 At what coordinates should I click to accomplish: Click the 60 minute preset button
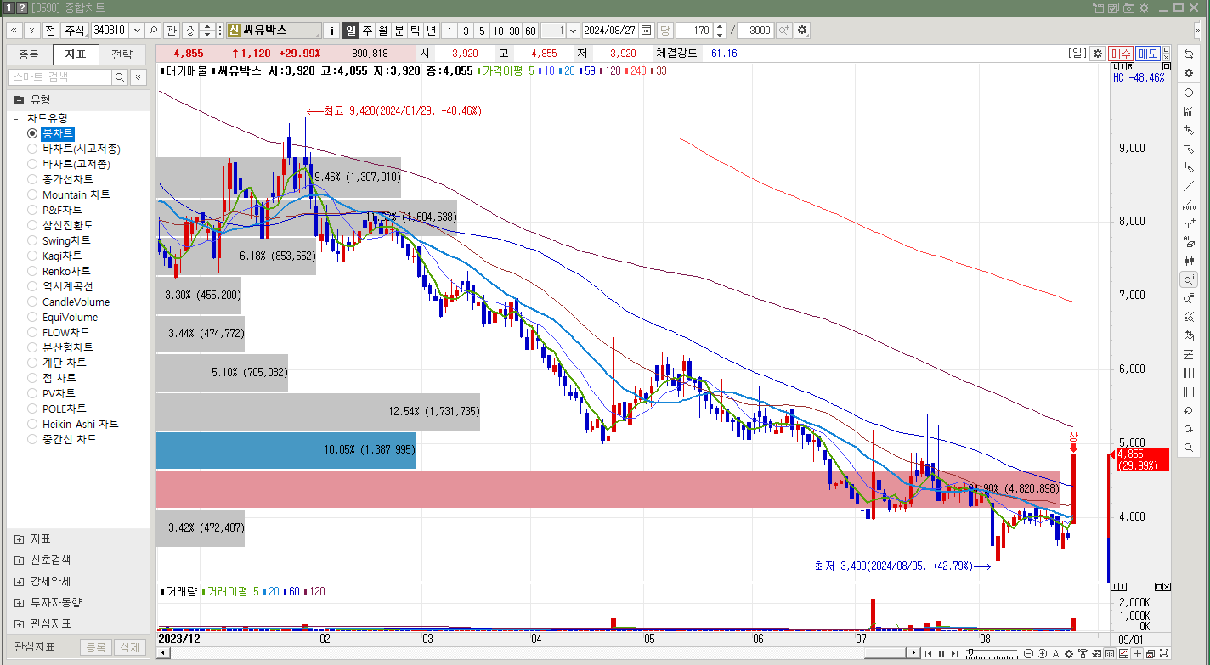pos(530,30)
